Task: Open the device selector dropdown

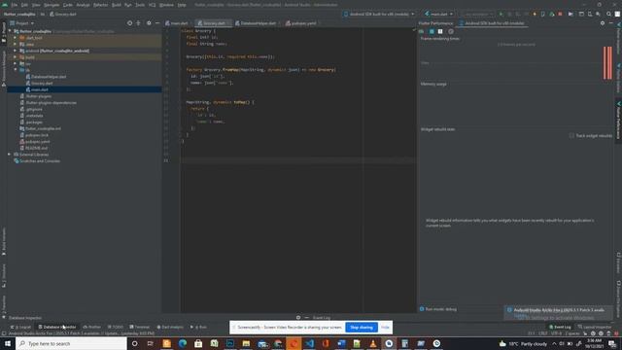Action: [379, 14]
